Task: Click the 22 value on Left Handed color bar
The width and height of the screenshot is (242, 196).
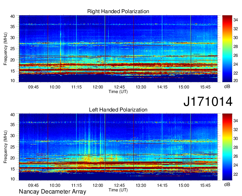Action: coord(236,174)
